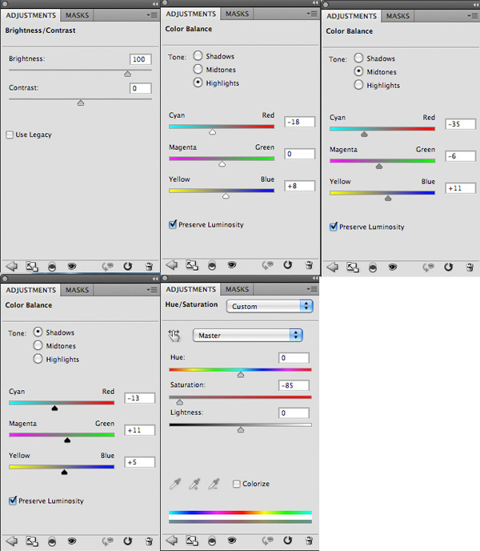Toggle eye visibility in Brightness/Contrast panel
This screenshot has height=551, width=480.
(72, 267)
